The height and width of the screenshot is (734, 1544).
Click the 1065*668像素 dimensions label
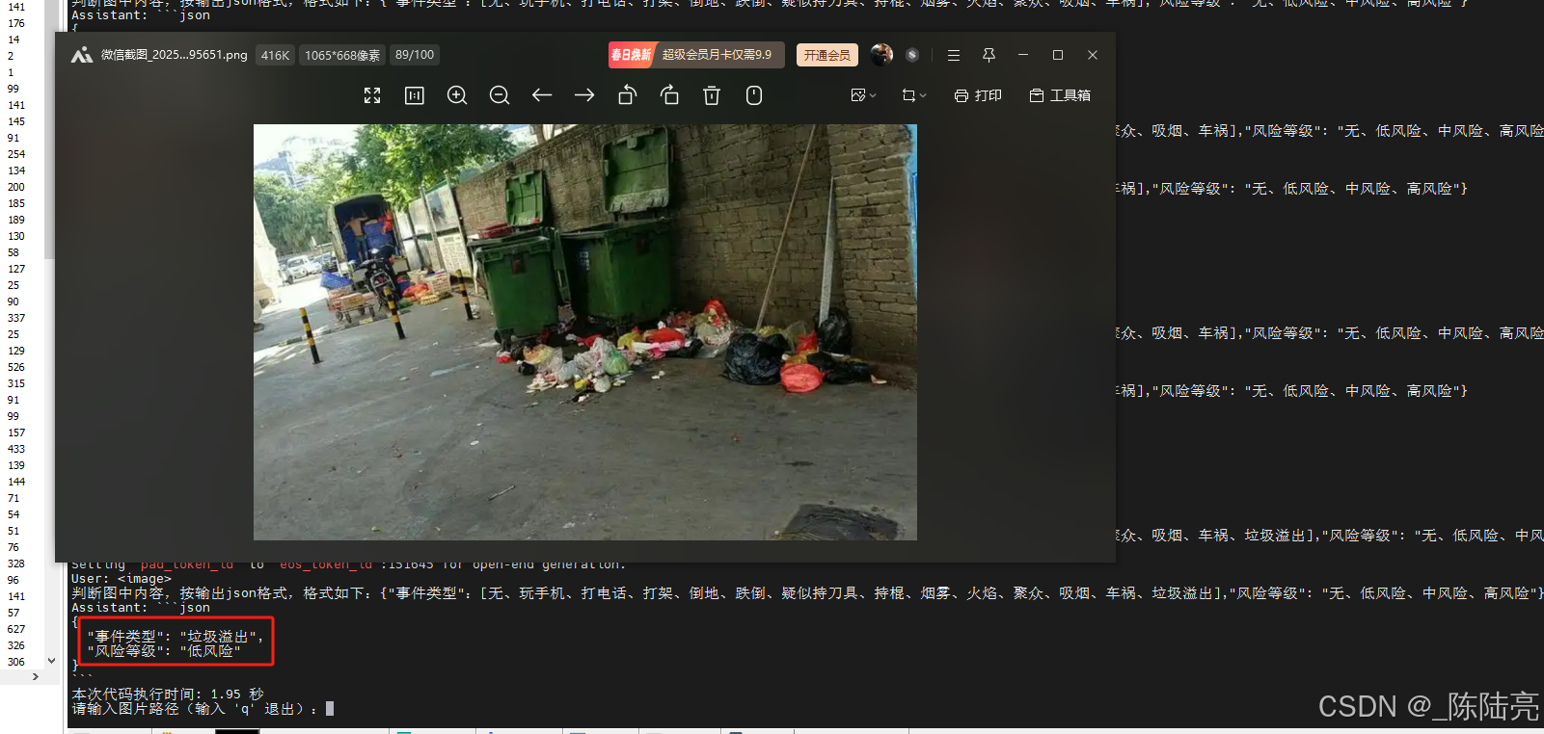point(342,55)
